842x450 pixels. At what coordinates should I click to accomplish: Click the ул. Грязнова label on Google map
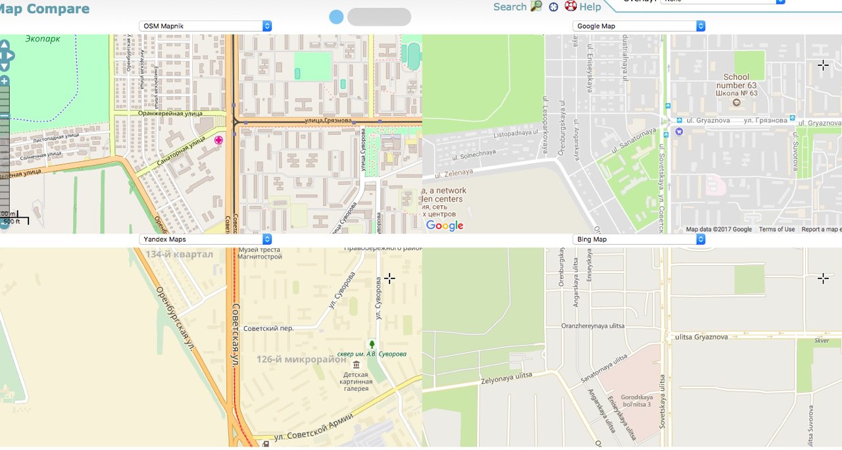coord(766,120)
